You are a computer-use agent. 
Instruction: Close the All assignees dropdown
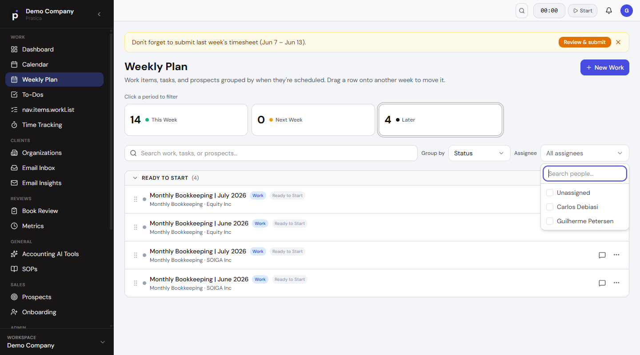(x=585, y=153)
